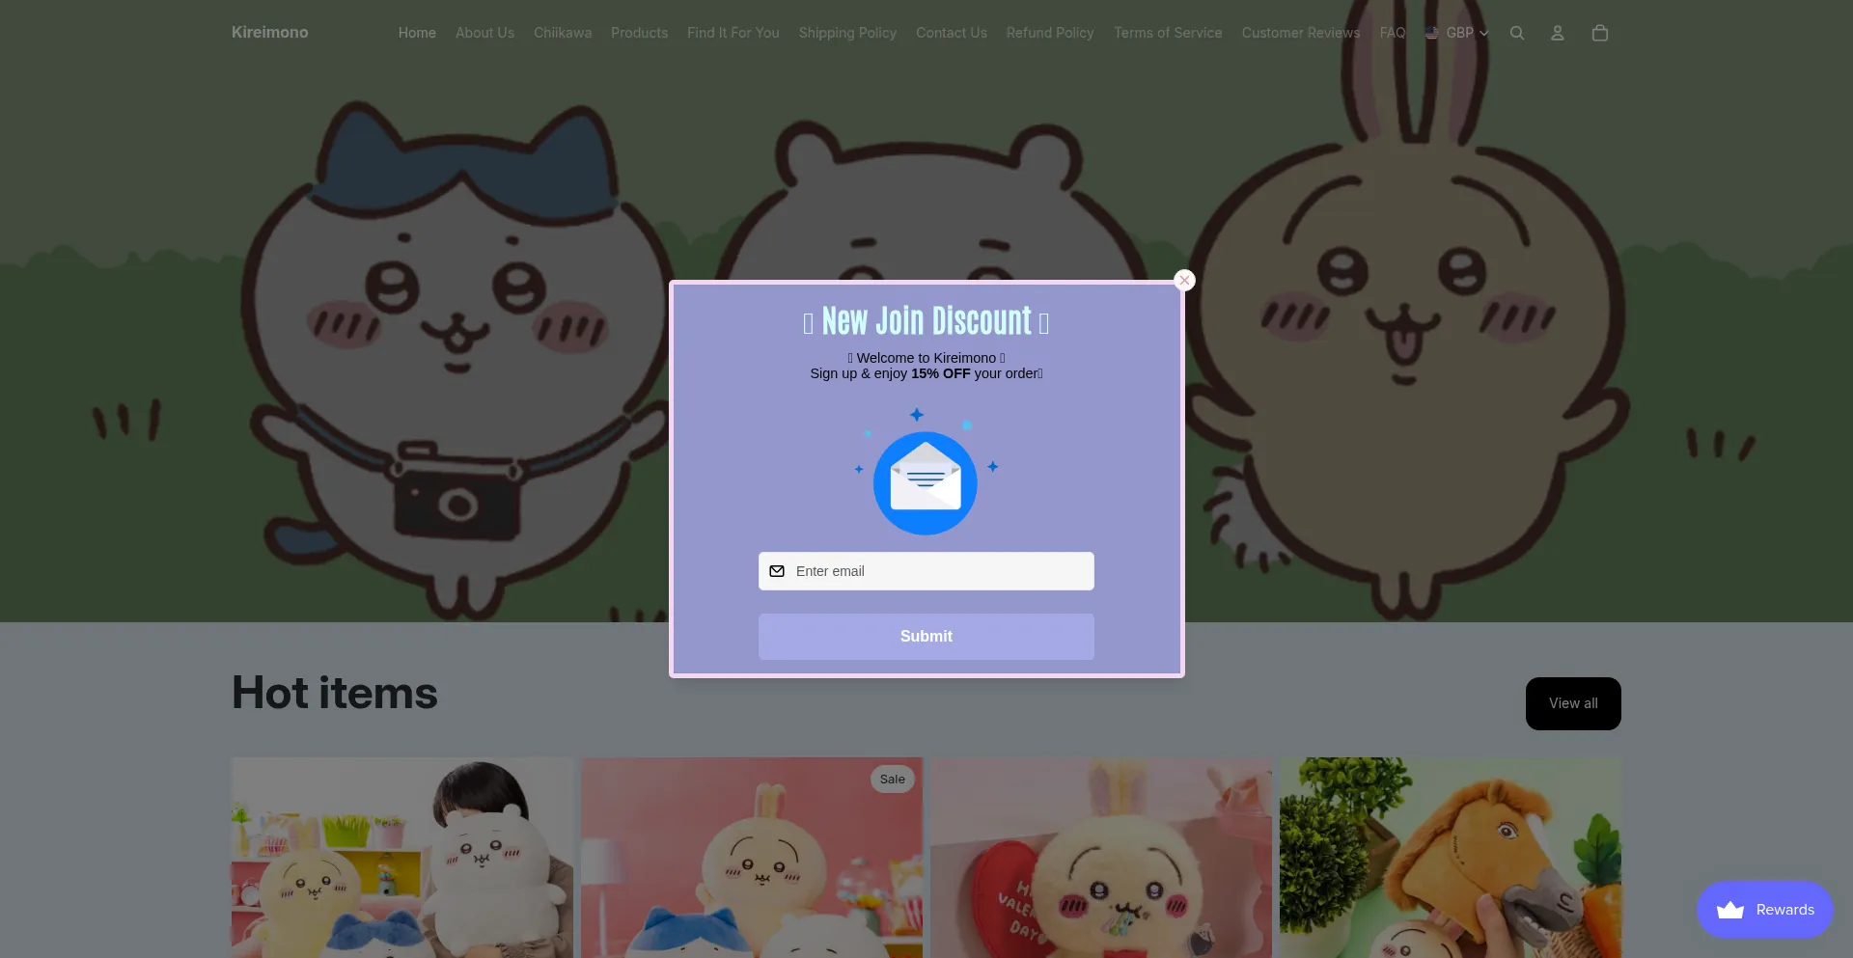Open the horse plush product thumbnail
The width and height of the screenshot is (1853, 958).
(1451, 858)
